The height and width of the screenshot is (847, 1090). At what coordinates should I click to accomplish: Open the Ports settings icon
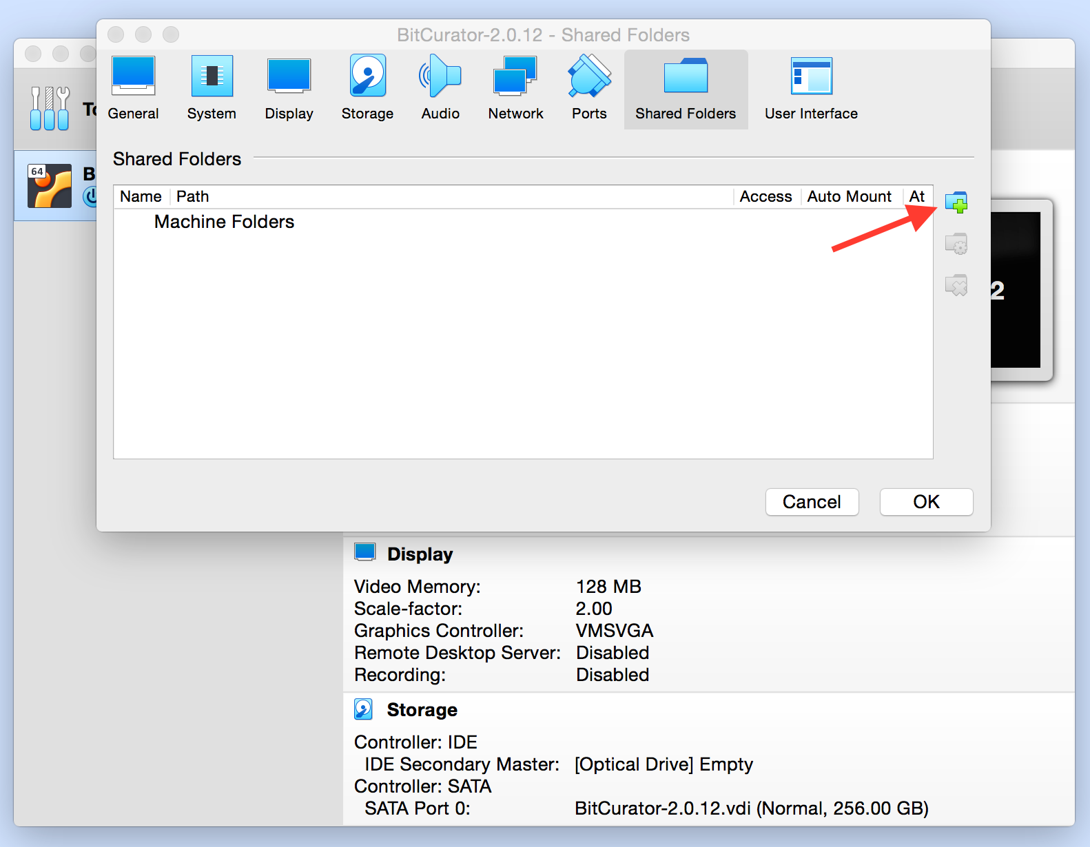(589, 76)
